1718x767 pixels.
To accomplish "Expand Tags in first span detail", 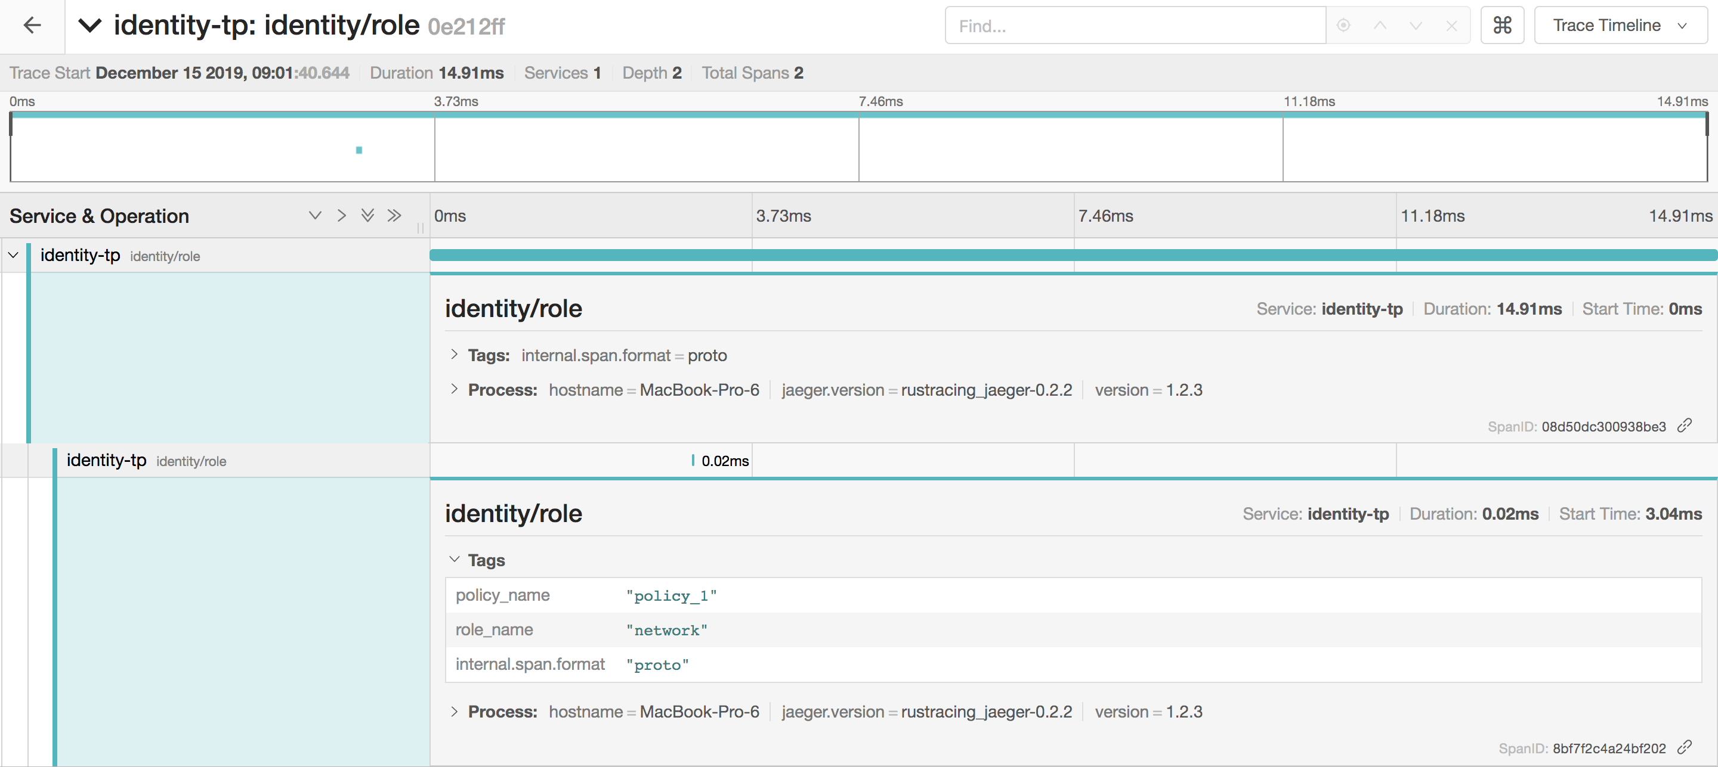I will (x=454, y=355).
